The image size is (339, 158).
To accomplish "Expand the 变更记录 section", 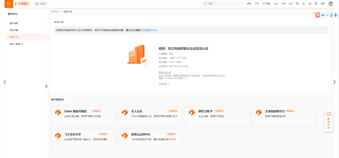I will (x=164, y=84).
